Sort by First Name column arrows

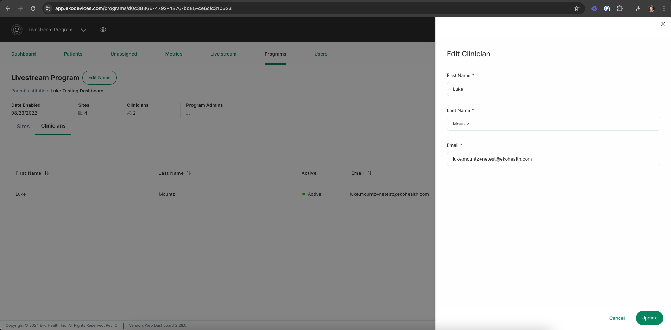(47, 173)
